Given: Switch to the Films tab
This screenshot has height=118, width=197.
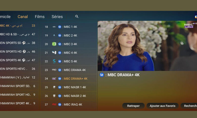Looking at the screenshot, I should pos(40,17).
